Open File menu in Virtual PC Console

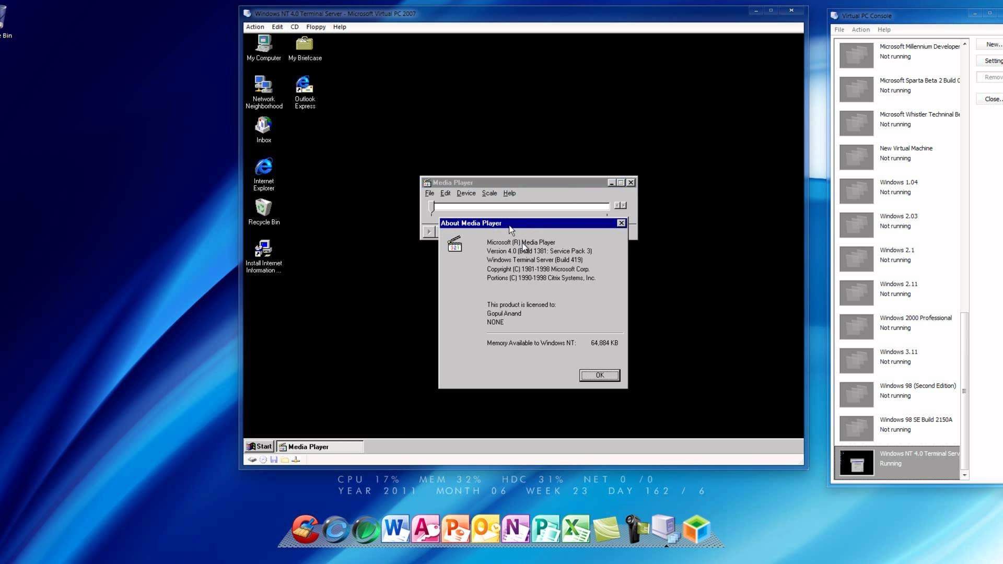(x=839, y=30)
